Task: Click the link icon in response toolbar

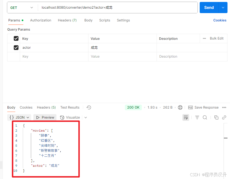Action: pyautogui.click(x=224, y=117)
